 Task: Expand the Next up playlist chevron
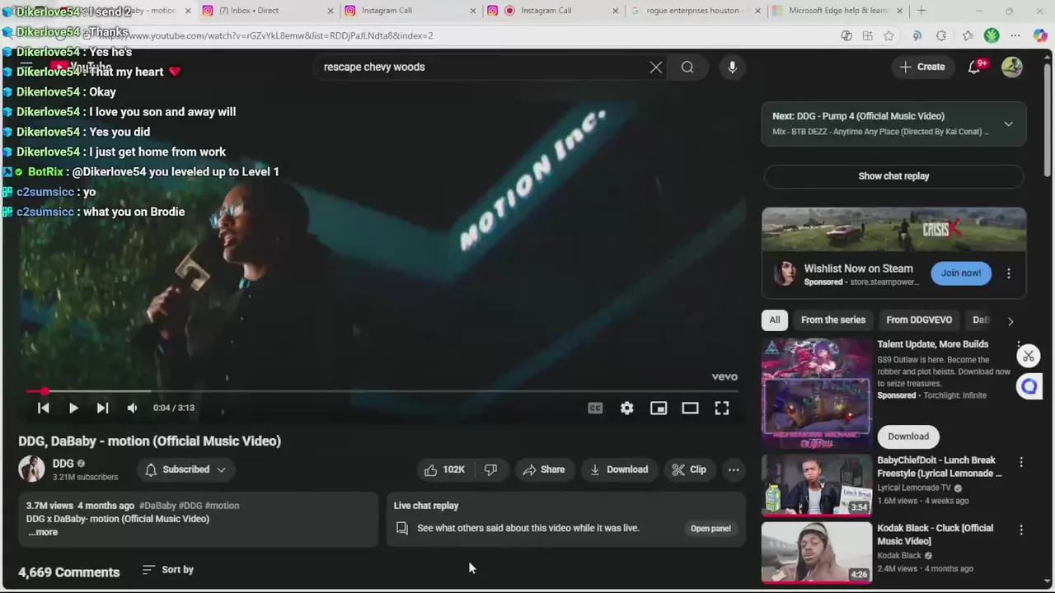coord(1008,124)
